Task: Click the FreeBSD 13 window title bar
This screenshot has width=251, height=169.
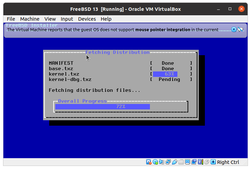Action: [x=125, y=9]
